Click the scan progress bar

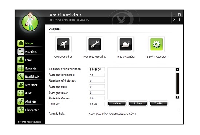114,110
